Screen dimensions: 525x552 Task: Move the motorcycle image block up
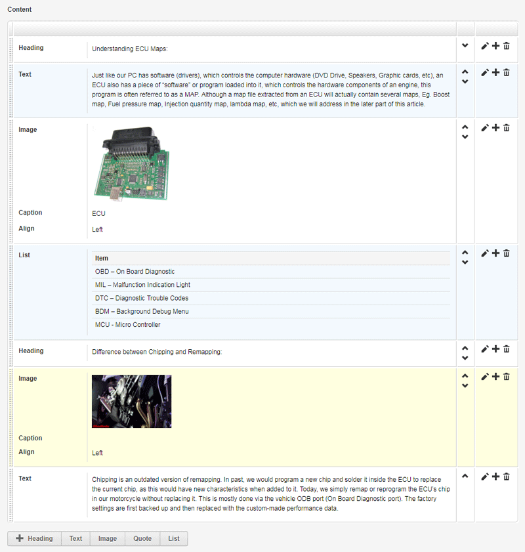coord(465,375)
